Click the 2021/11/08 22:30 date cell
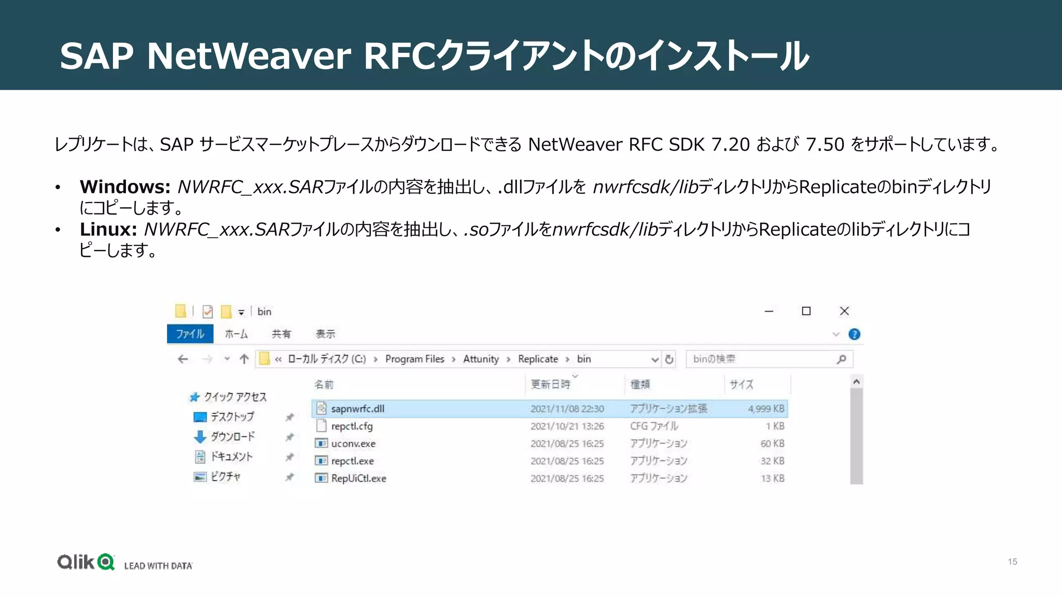This screenshot has width=1062, height=597. click(567, 408)
